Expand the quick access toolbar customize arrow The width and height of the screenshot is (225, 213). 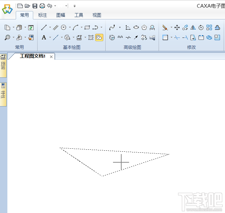(x=74, y=6)
